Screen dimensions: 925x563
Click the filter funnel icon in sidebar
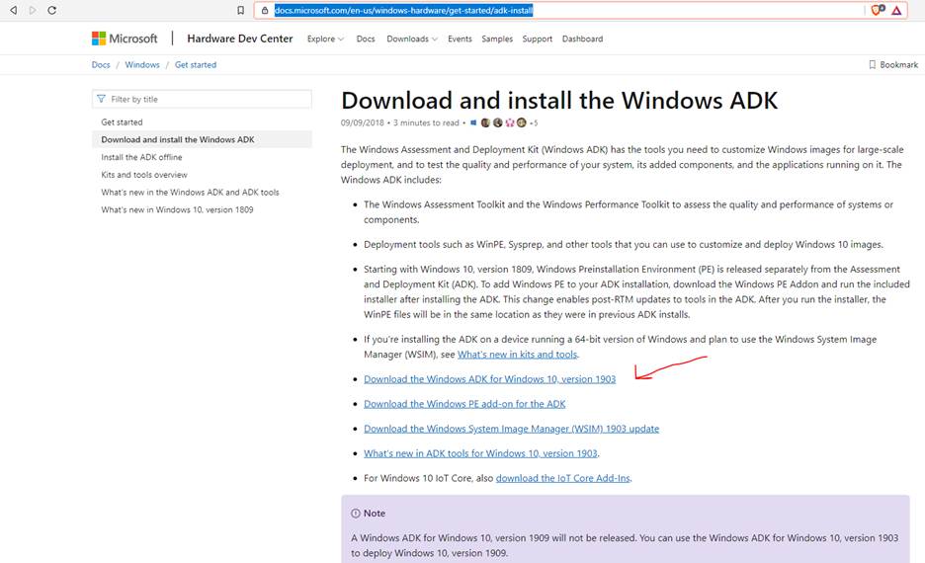[101, 99]
